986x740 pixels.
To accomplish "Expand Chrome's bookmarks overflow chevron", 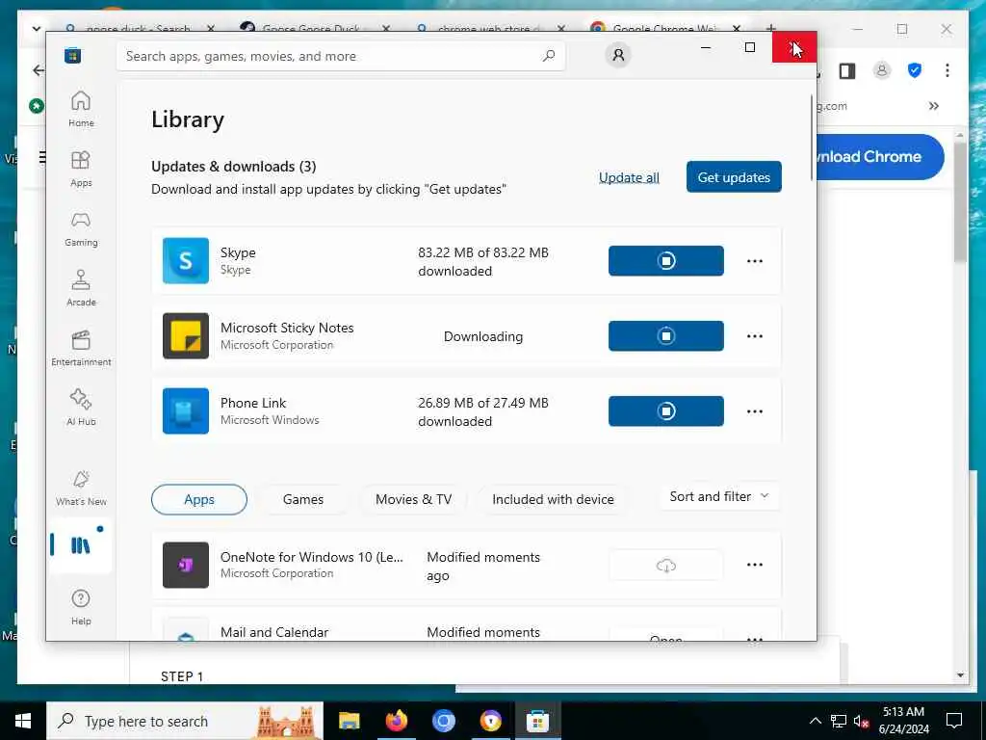I will tap(934, 106).
